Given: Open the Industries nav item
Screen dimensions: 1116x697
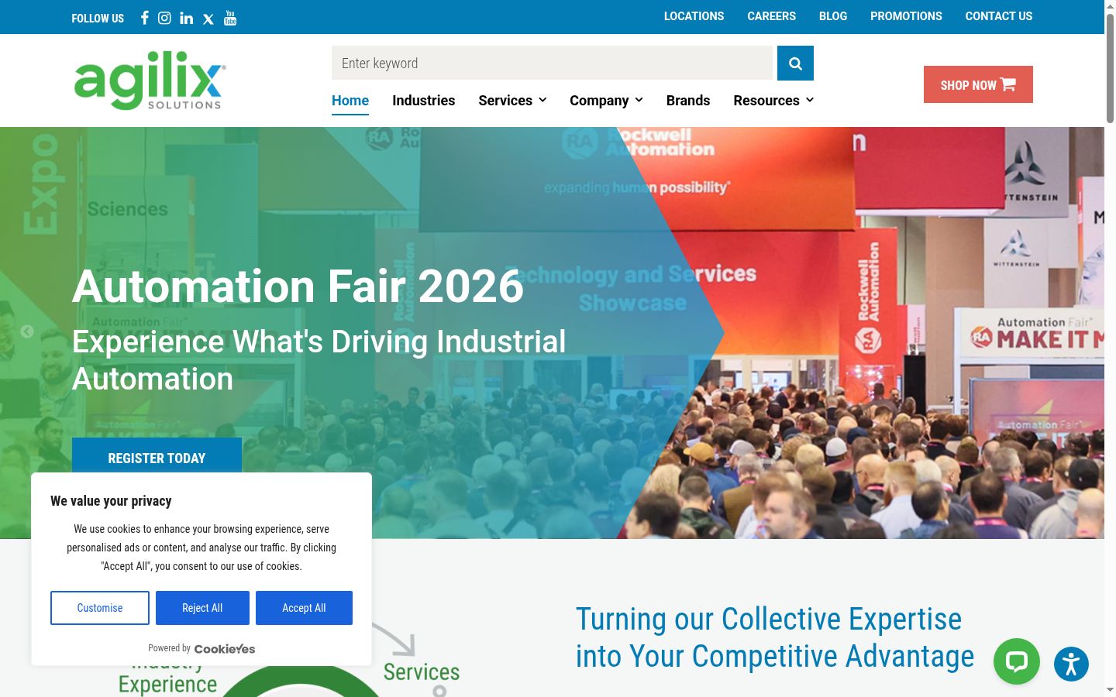Looking at the screenshot, I should (424, 101).
